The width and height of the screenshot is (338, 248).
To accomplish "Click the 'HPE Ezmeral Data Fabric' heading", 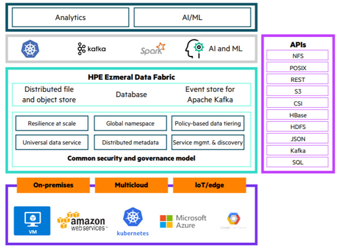I will (x=131, y=77).
